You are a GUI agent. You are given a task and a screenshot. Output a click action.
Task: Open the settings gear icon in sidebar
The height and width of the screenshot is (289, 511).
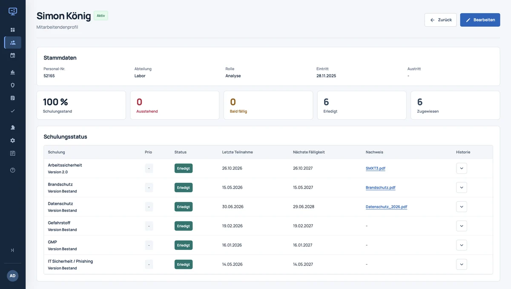pos(13,140)
